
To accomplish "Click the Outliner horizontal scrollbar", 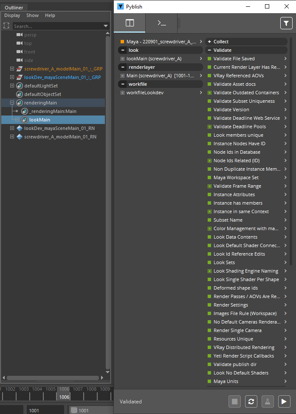I will click(x=53, y=378).
